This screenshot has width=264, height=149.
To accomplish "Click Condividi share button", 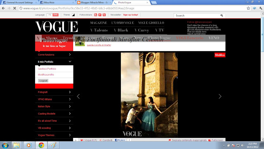I will 106,140.
